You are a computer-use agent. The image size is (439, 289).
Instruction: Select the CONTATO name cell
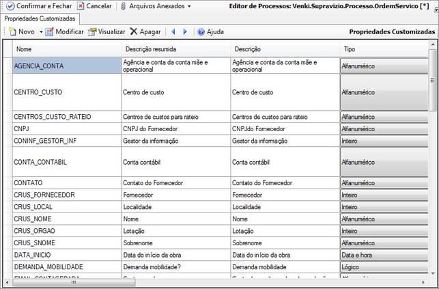[x=67, y=183]
